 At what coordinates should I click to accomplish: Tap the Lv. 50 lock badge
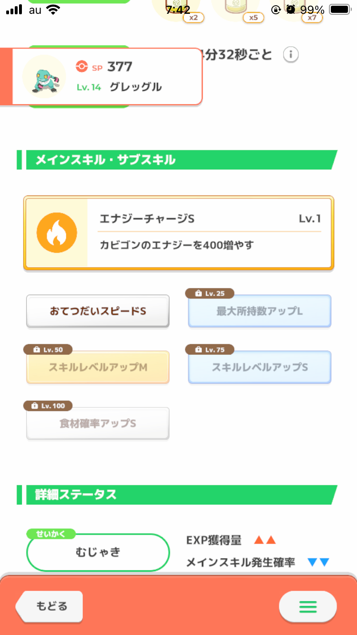click(x=48, y=349)
